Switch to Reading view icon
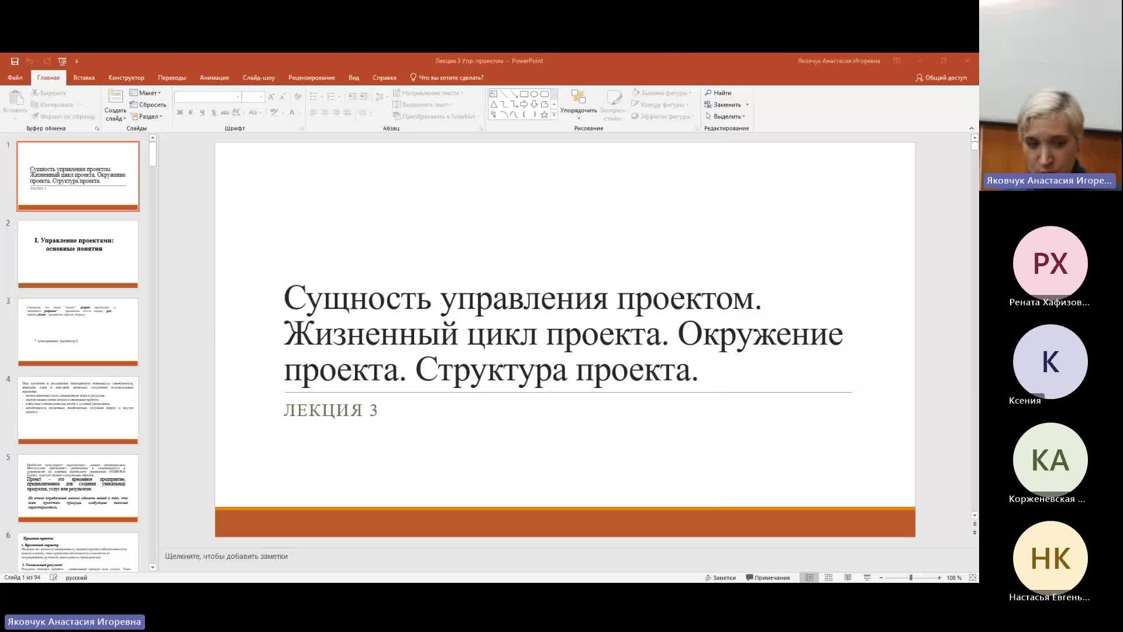 [x=848, y=578]
